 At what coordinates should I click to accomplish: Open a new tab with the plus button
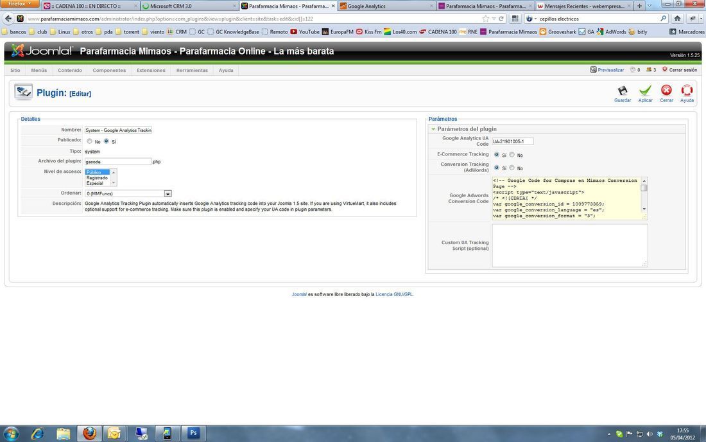coord(639,6)
